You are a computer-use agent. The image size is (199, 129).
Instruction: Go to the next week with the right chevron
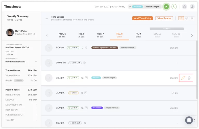click(192, 35)
